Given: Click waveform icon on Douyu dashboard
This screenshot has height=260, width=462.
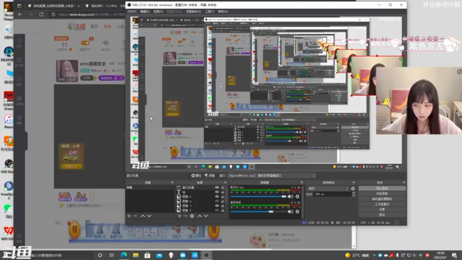Looking at the screenshot, I should click(x=106, y=43).
